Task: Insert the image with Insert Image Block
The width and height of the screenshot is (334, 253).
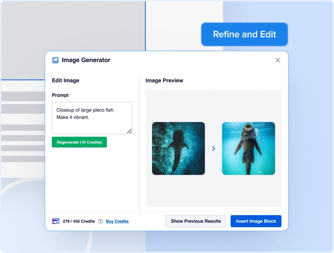Action: point(256,221)
